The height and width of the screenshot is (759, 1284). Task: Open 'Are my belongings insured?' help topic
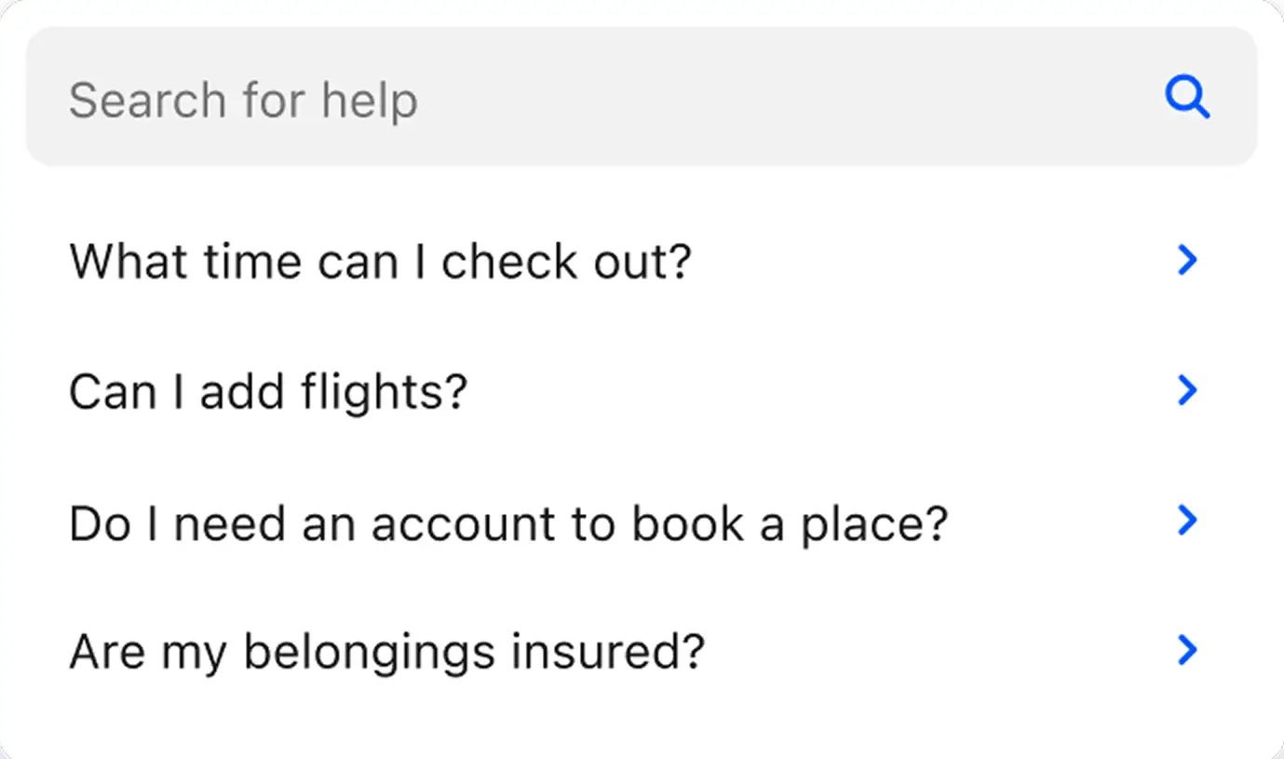642,651
